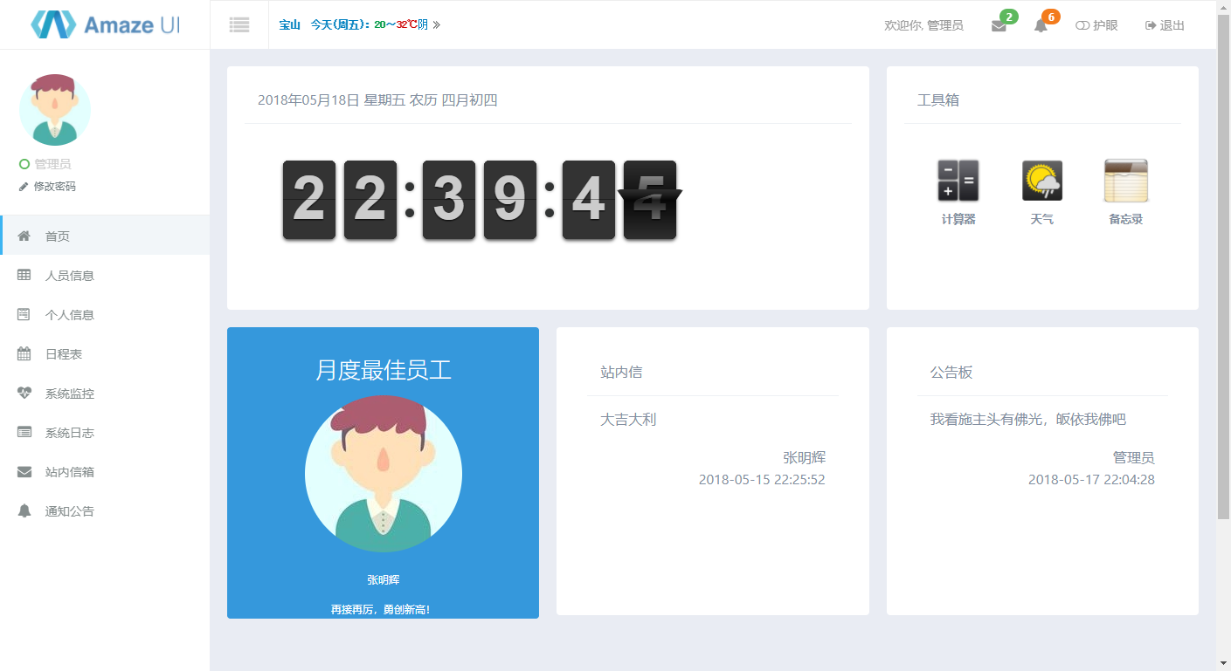
Task: Select 日程表 from the sidebar menu
Action: pos(64,354)
